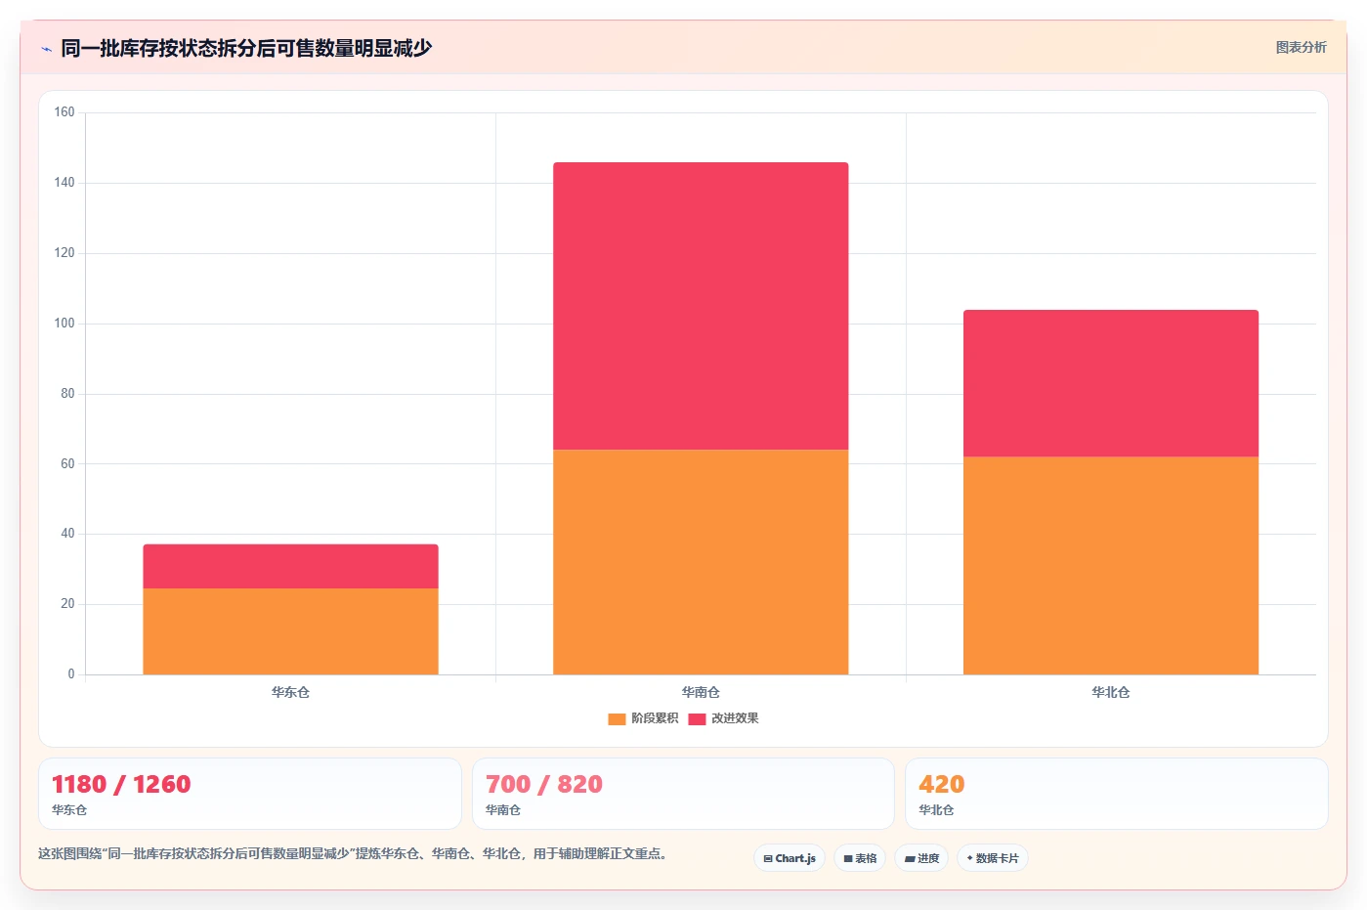
Task: Select the Chart.js tag
Action: (790, 858)
